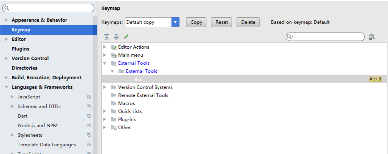388x154 pixels.
Task: Click the settings sidebar vertical scrollbar
Action: click(95, 84)
